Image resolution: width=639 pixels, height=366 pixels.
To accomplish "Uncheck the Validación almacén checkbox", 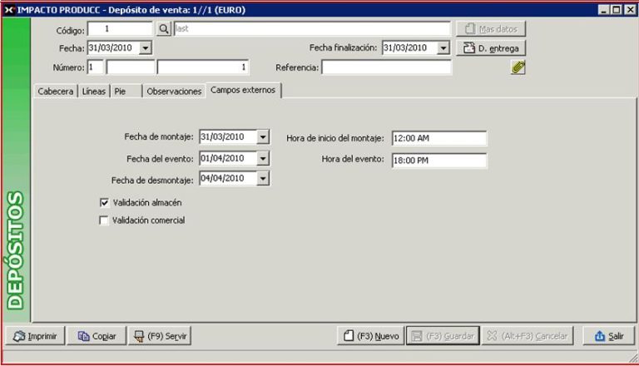I will 104,202.
